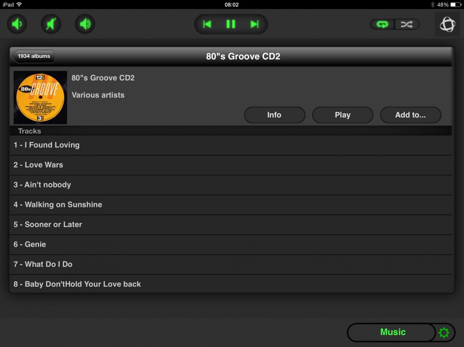Screen dimensions: 464x347
Task: Lower the volume with the volume down icon
Action: (17, 24)
